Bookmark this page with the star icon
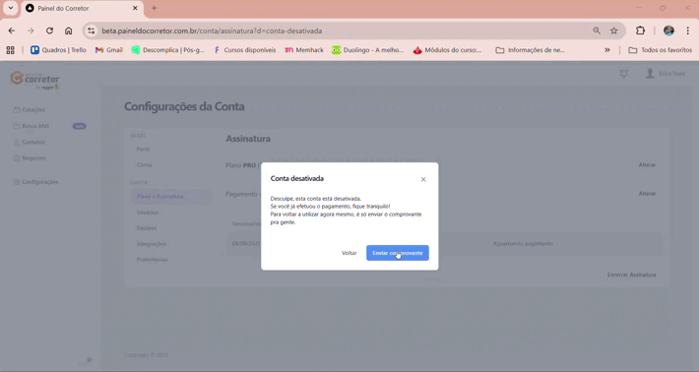Image resolution: width=699 pixels, height=372 pixels. (614, 31)
